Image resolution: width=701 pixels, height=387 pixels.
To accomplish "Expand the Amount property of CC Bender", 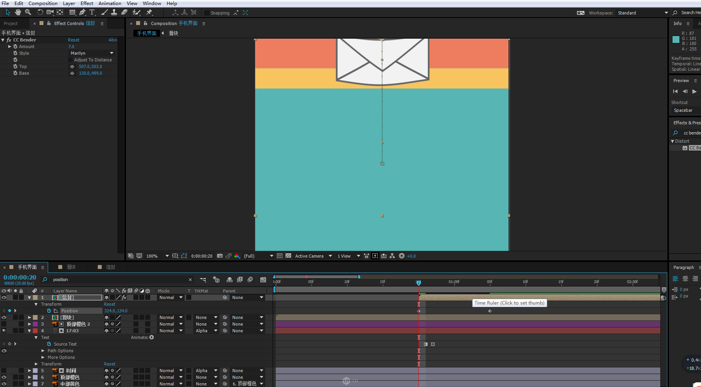I will point(10,47).
